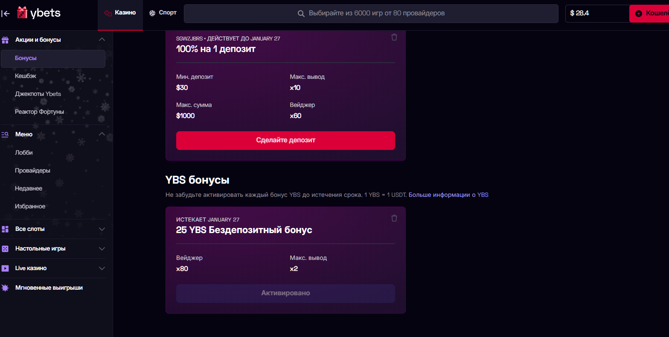This screenshot has height=337, width=669.
Task: Switch to the Казино tab
Action: tap(120, 13)
